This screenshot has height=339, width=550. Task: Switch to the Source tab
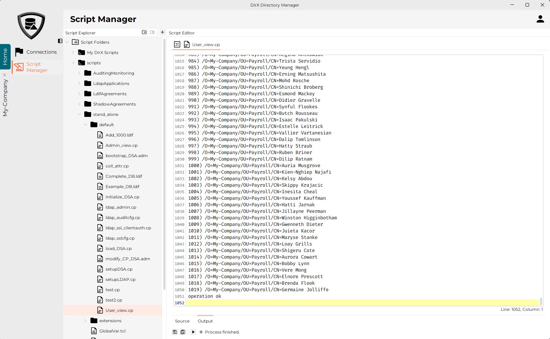(182, 321)
